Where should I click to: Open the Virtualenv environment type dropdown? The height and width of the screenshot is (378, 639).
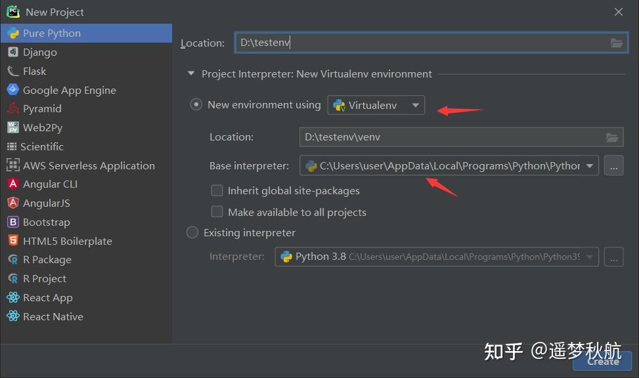[x=376, y=105]
